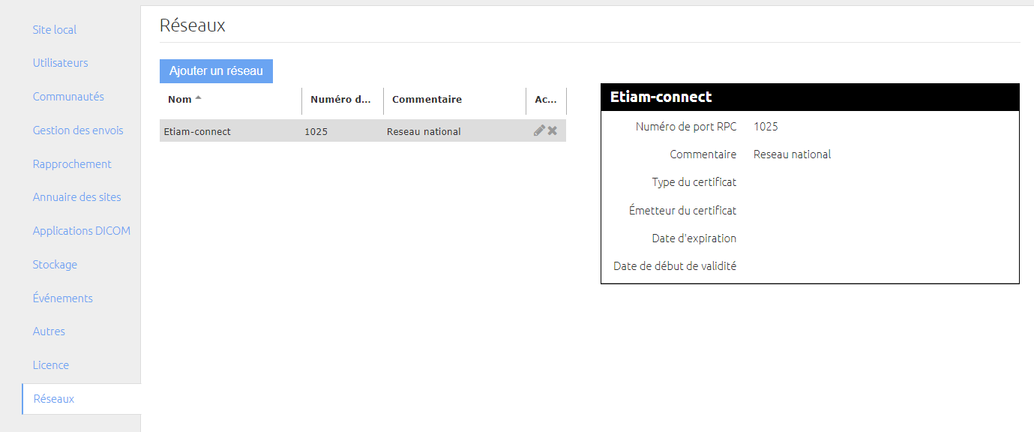Click the Réseaux page heading
This screenshot has width=1034, height=432.
point(193,25)
